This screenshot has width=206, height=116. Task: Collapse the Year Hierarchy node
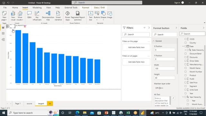tap(183, 97)
